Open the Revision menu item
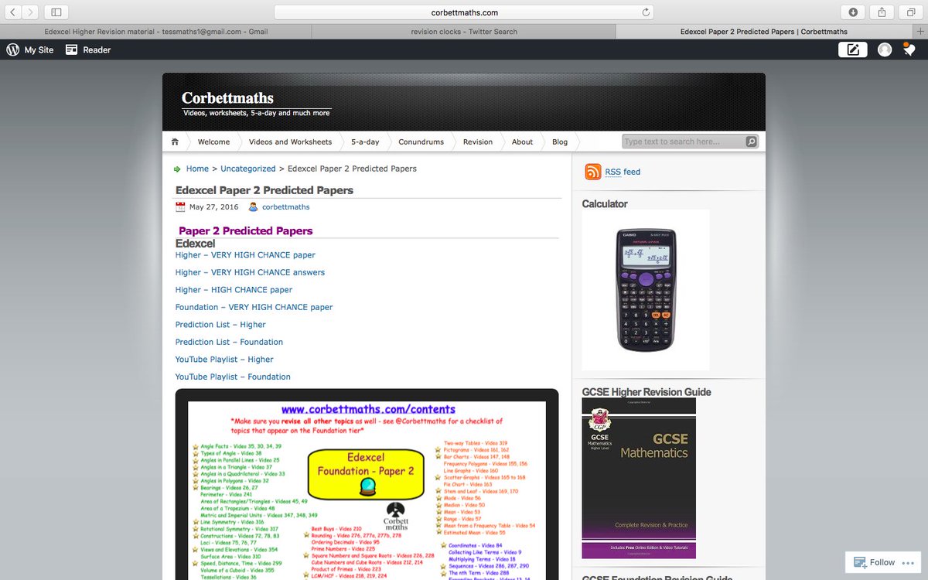This screenshot has height=580, width=928. point(478,142)
